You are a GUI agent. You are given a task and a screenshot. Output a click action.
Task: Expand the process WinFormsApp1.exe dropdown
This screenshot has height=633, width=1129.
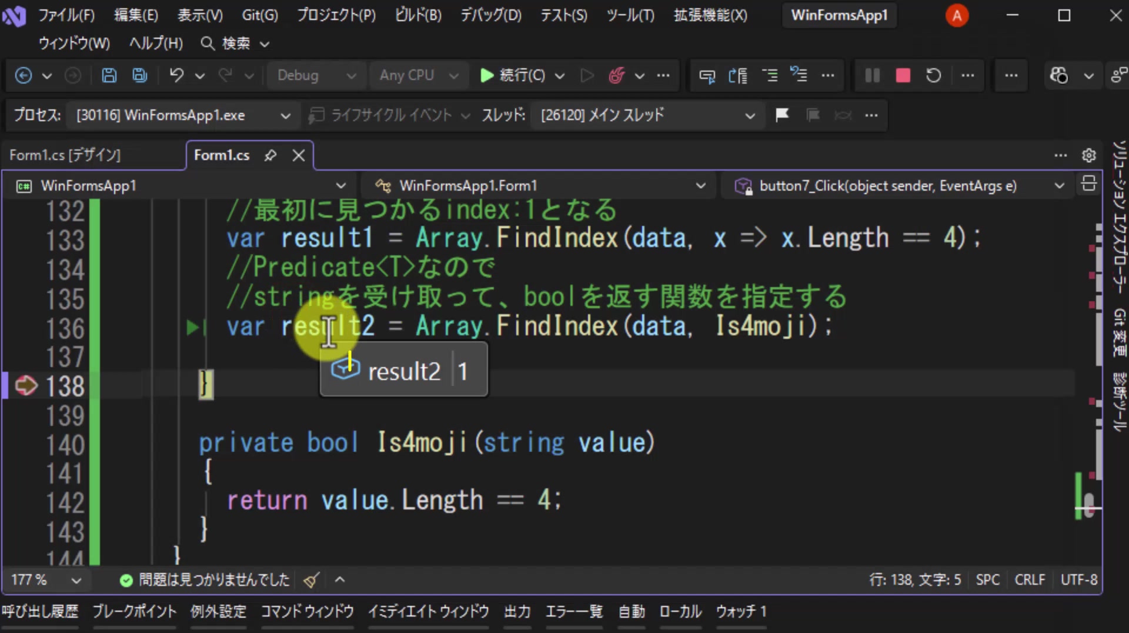(183, 115)
